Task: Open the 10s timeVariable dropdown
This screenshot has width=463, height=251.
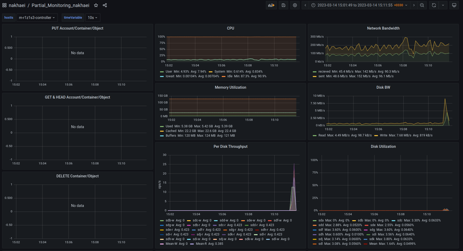Action: (x=93, y=18)
